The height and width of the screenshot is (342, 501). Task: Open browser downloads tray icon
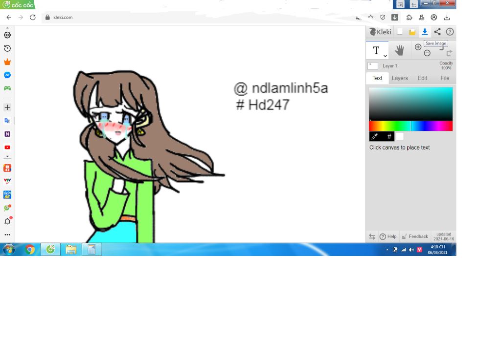coord(447,17)
